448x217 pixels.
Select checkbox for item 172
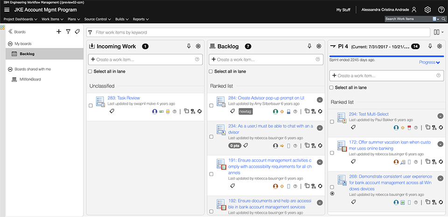click(x=332, y=153)
